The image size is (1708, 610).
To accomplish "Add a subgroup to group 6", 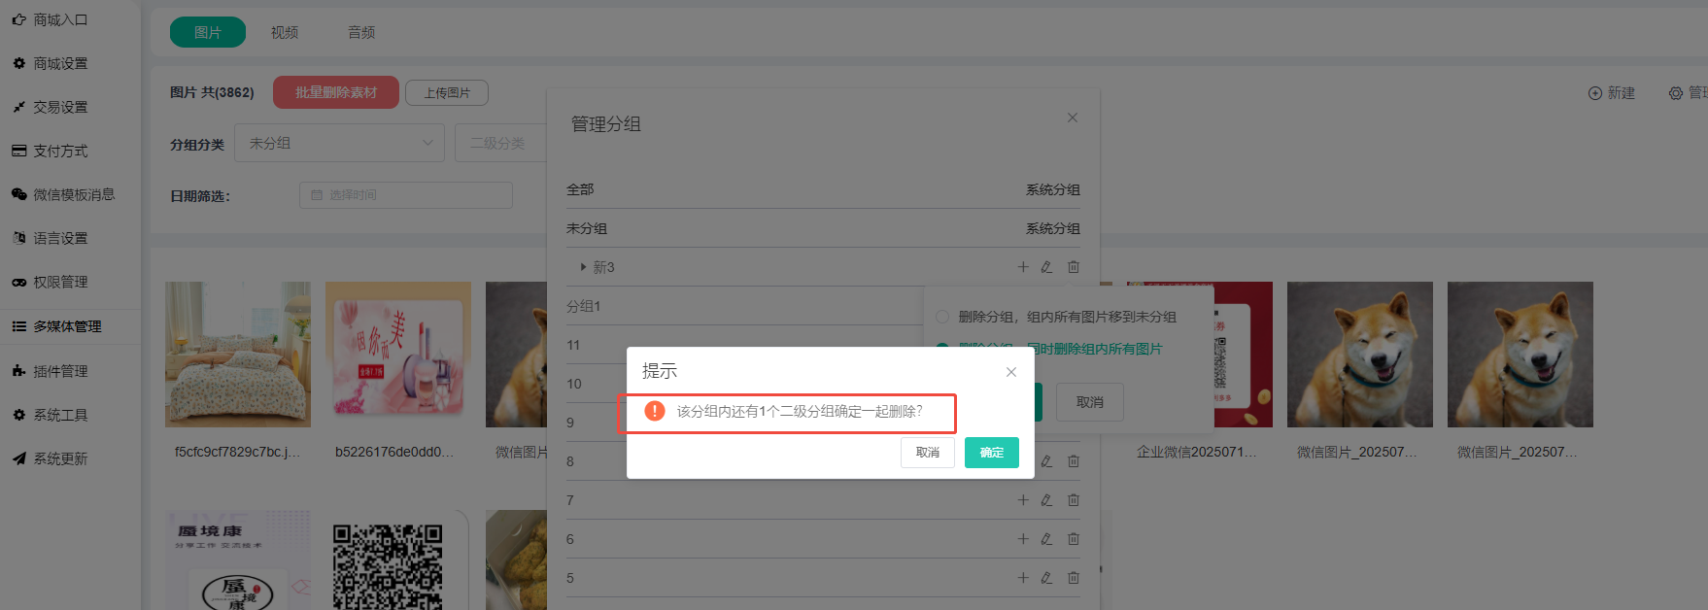I will click(x=1023, y=539).
